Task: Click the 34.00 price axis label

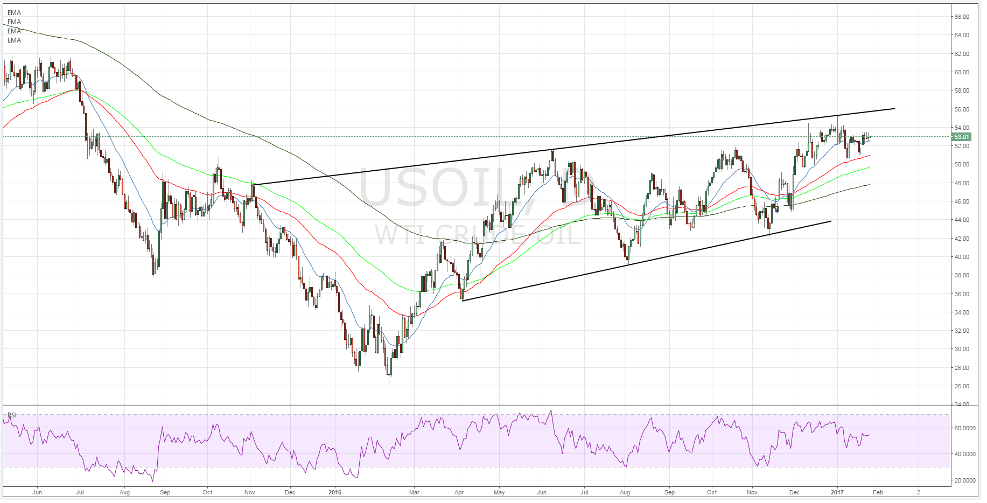Action: coord(962,312)
